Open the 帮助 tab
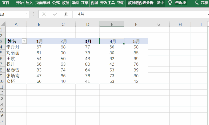This screenshot has height=125, width=209. coord(121,3)
